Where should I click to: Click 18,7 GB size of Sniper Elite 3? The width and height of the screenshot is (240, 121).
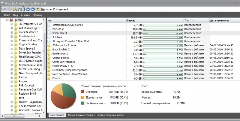[137, 33]
